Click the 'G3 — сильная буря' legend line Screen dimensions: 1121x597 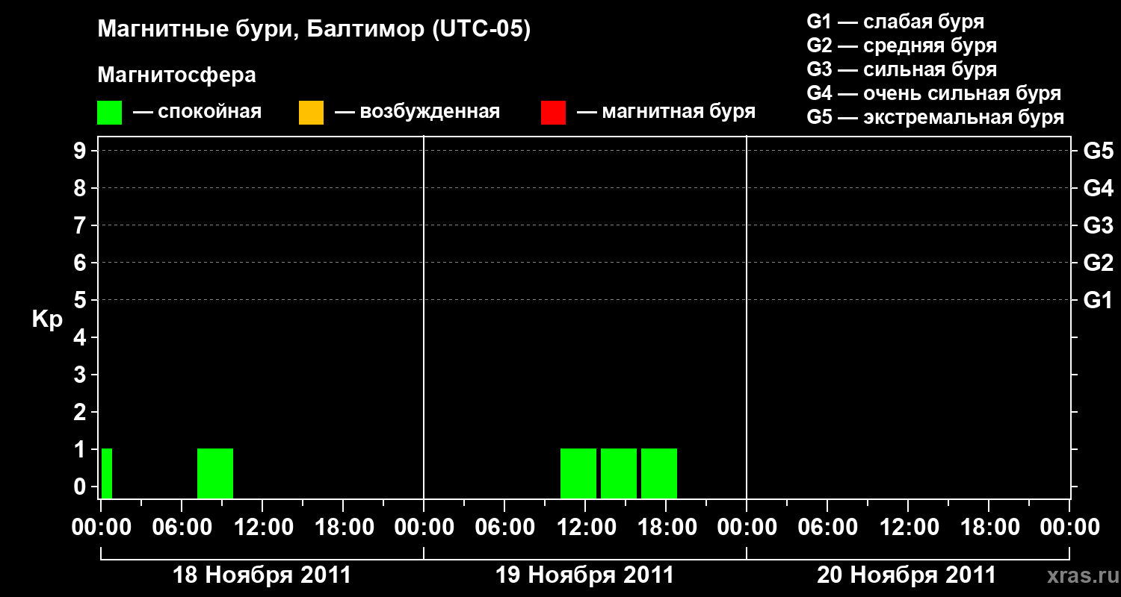(901, 69)
